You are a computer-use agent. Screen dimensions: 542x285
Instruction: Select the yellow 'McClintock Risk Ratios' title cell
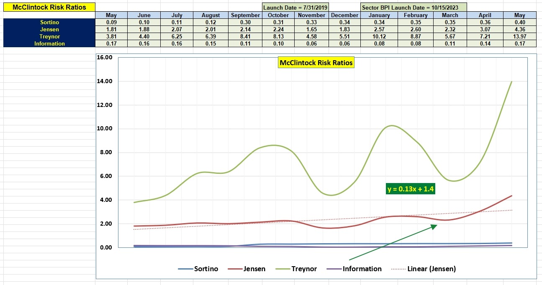tap(49, 7)
